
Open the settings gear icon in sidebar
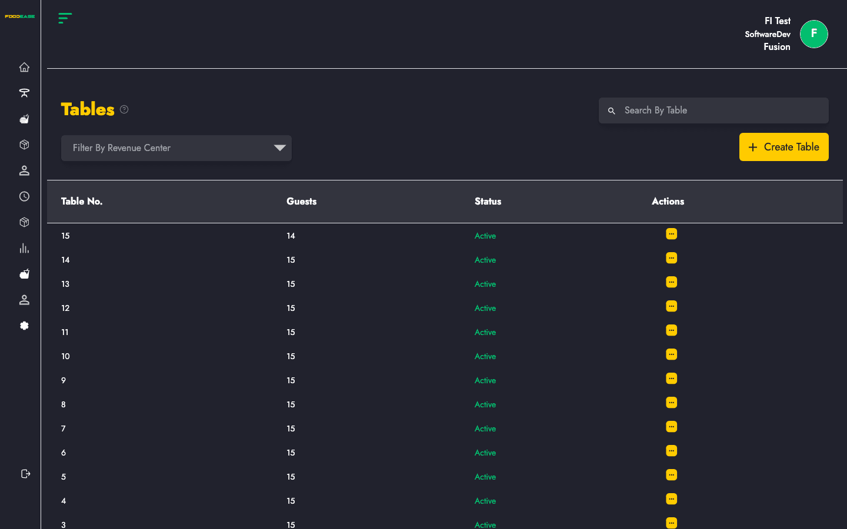[x=24, y=326]
